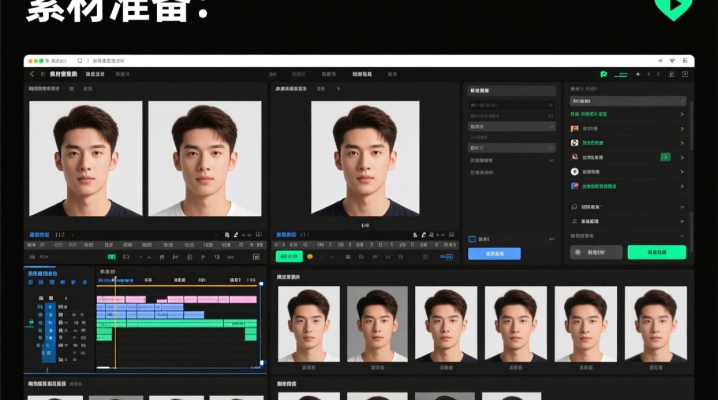Select the gray-background portrait thumbnail in the gallery
This screenshot has height=400, width=718.
coord(377,324)
